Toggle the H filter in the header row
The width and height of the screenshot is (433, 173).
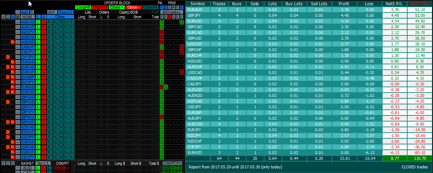click(x=3, y=17)
